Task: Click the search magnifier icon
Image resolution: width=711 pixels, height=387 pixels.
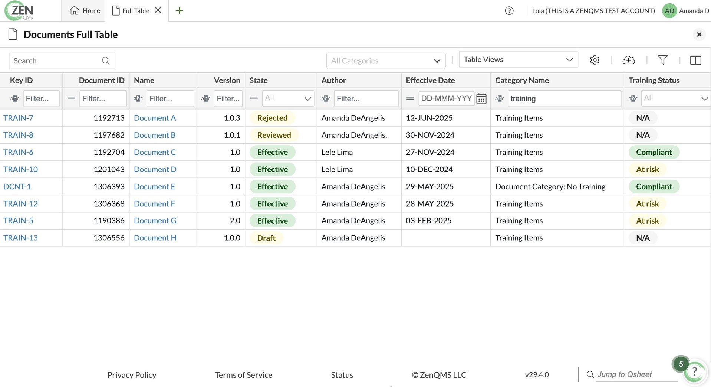Action: (x=106, y=61)
